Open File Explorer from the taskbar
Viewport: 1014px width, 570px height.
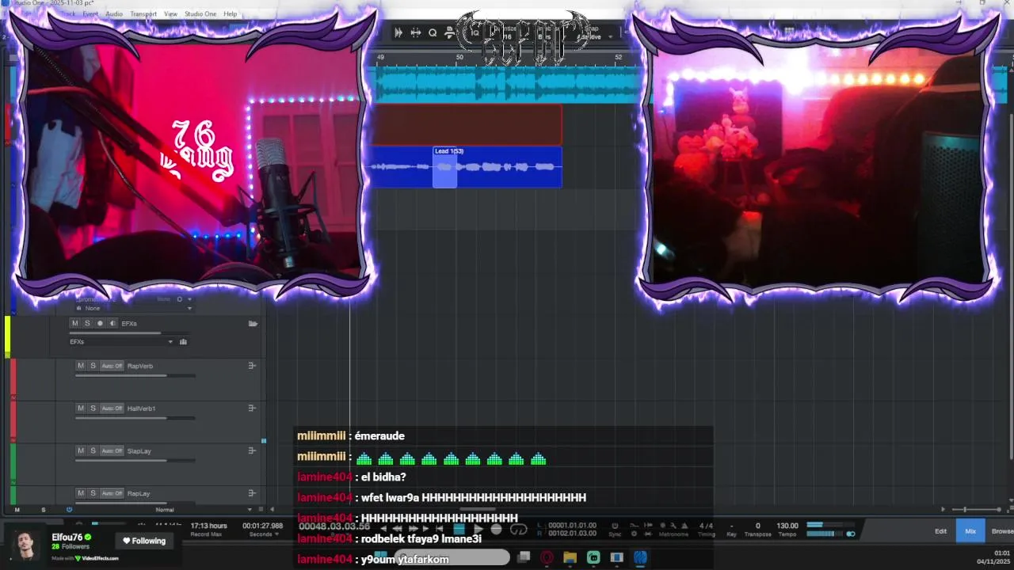(570, 558)
